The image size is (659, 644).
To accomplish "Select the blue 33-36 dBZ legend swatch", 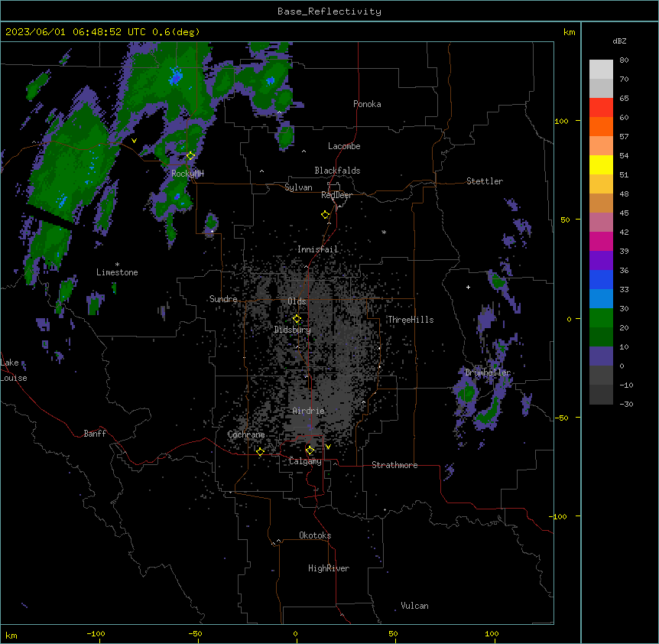I will point(601,279).
